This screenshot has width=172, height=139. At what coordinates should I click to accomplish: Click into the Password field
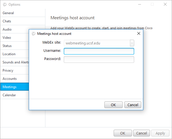click(x=99, y=59)
